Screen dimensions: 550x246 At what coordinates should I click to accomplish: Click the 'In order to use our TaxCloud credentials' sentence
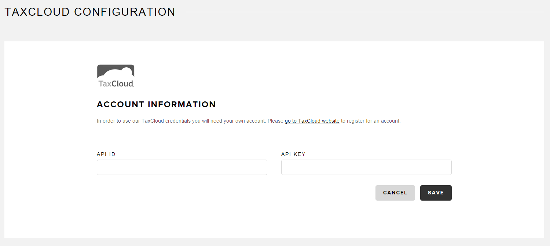point(249,121)
